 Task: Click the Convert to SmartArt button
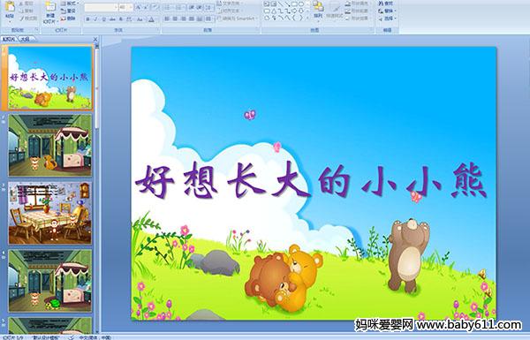237,19
